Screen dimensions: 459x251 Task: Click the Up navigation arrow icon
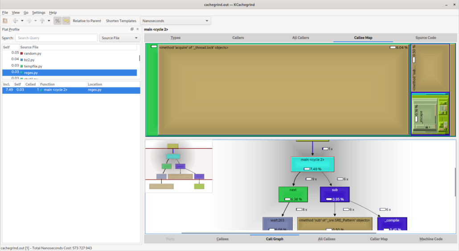tap(42, 21)
